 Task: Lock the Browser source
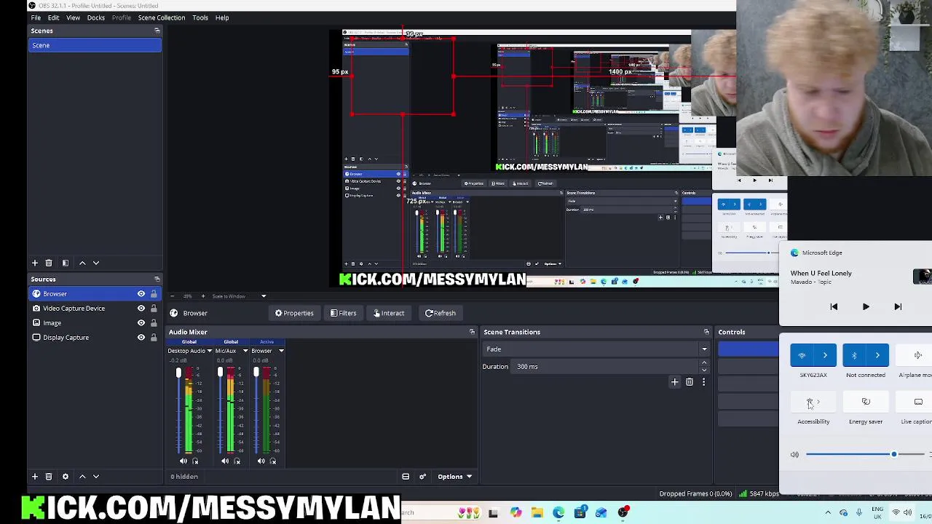(x=154, y=293)
